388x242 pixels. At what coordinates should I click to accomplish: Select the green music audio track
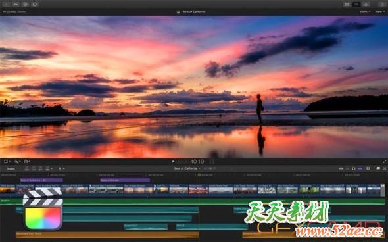192,201
